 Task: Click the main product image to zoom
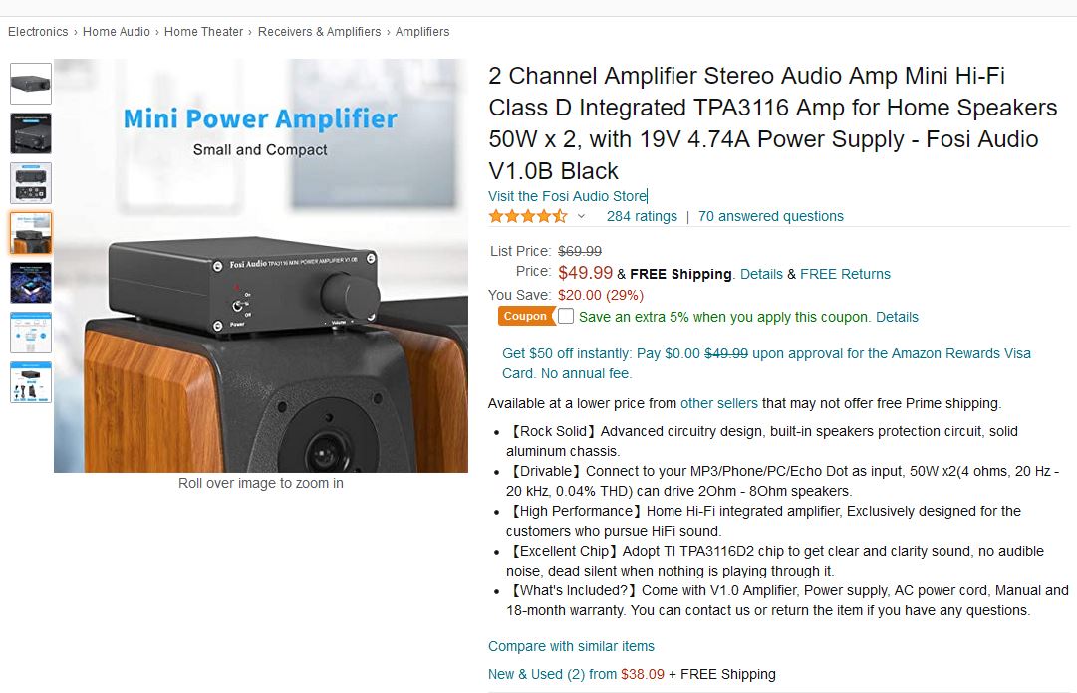(261, 266)
